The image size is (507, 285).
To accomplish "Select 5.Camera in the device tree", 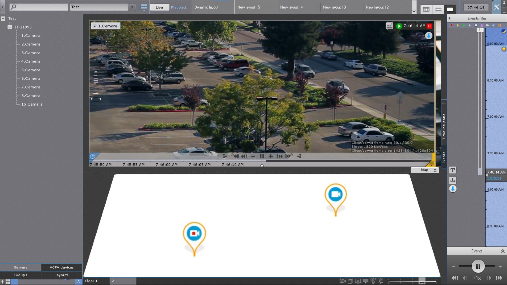I will click(x=31, y=70).
